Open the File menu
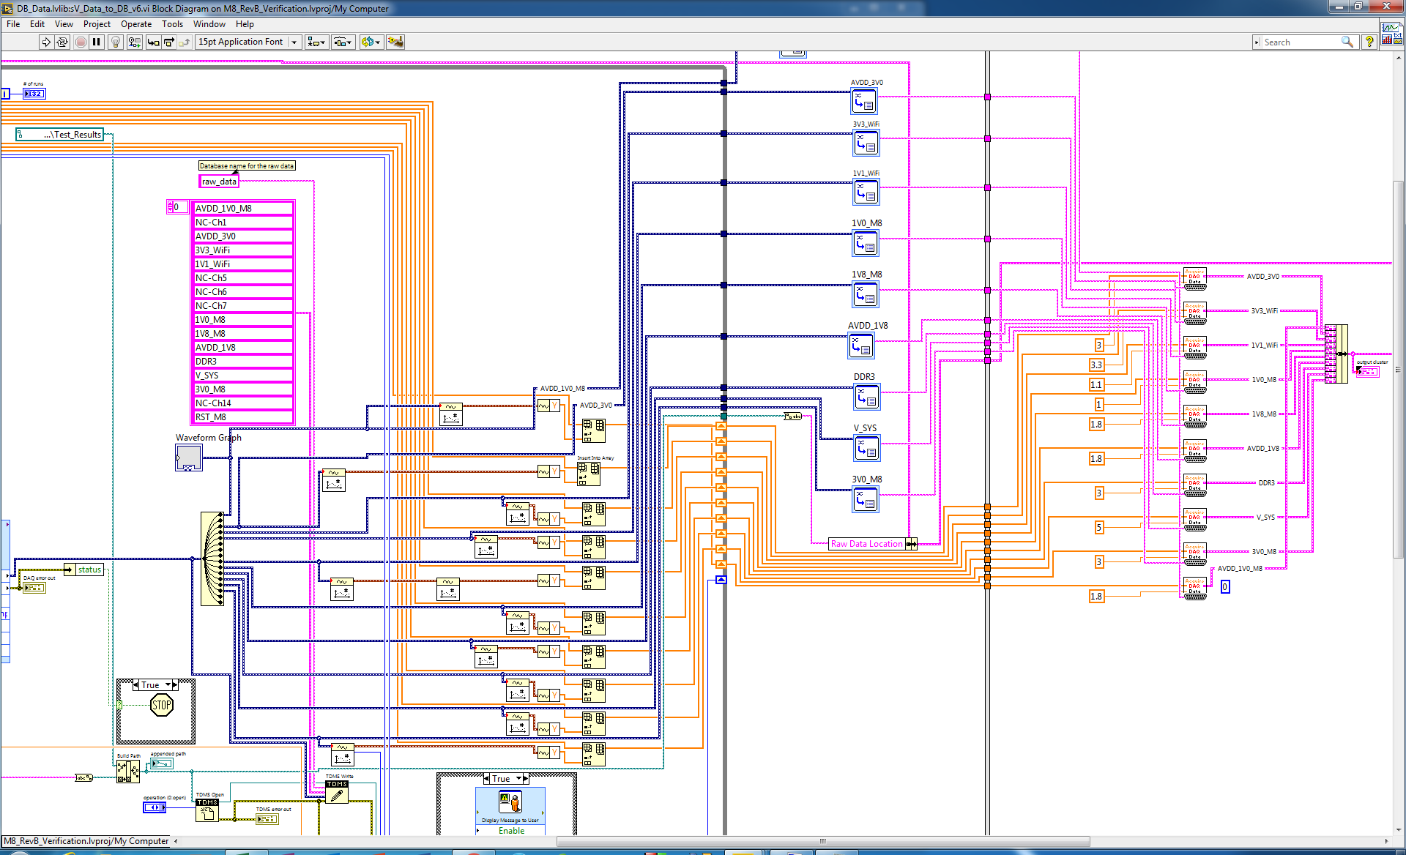 tap(13, 24)
